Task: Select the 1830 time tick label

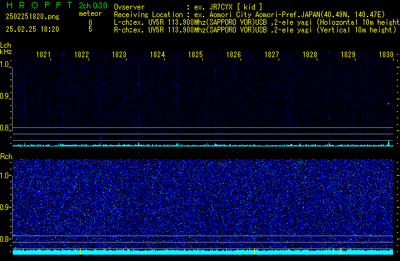Action: [386, 55]
